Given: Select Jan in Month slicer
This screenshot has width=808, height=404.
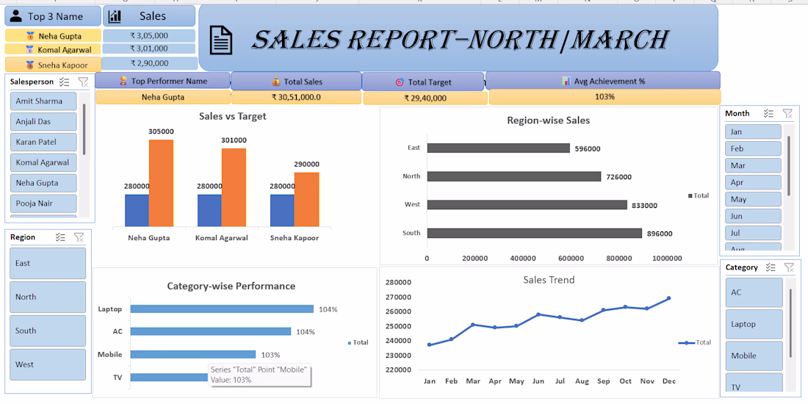Looking at the screenshot, I should click(753, 131).
